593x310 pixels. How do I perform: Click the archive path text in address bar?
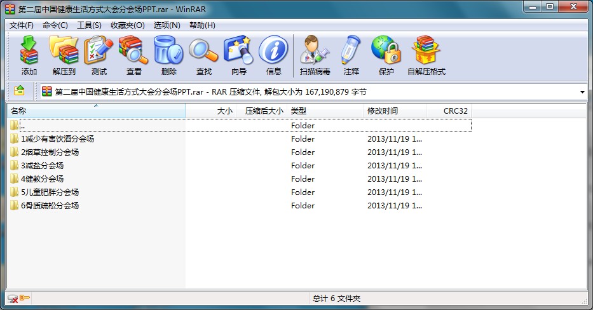[210, 92]
